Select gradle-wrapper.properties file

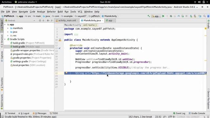[32, 50]
